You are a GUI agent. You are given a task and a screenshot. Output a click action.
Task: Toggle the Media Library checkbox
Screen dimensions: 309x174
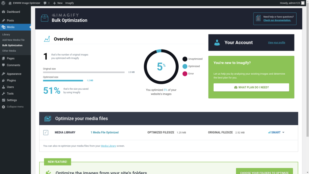[46, 133]
